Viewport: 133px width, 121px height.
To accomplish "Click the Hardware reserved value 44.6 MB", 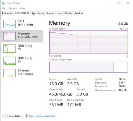I will (123, 90).
